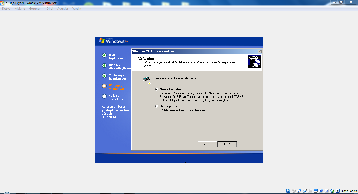The height and width of the screenshot is (194, 358).
Task: Click the setup CD box icon
Action: click(x=254, y=62)
